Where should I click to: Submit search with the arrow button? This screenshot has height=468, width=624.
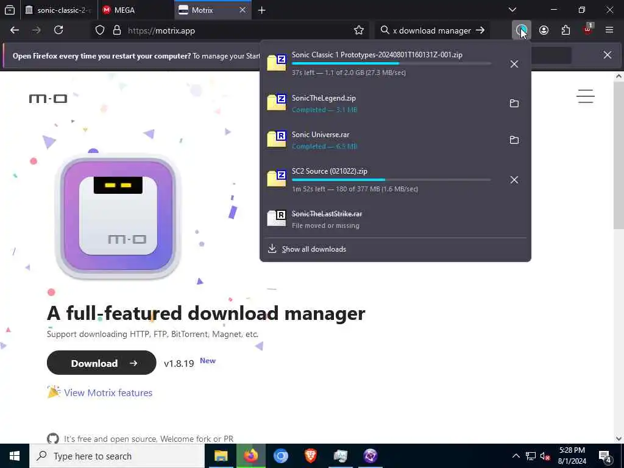click(480, 30)
